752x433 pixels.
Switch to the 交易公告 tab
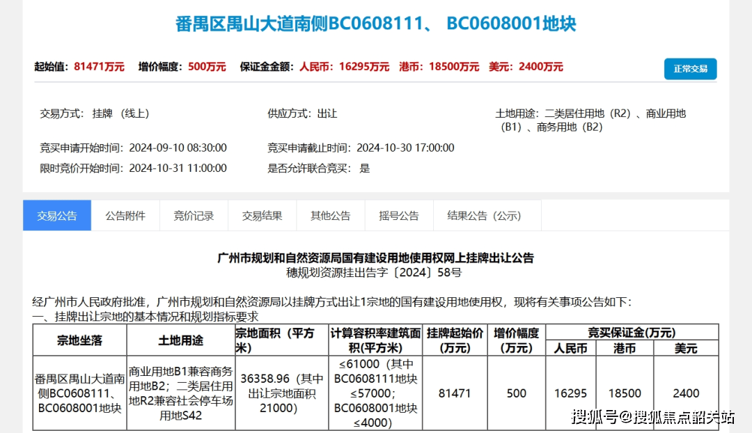(x=57, y=216)
